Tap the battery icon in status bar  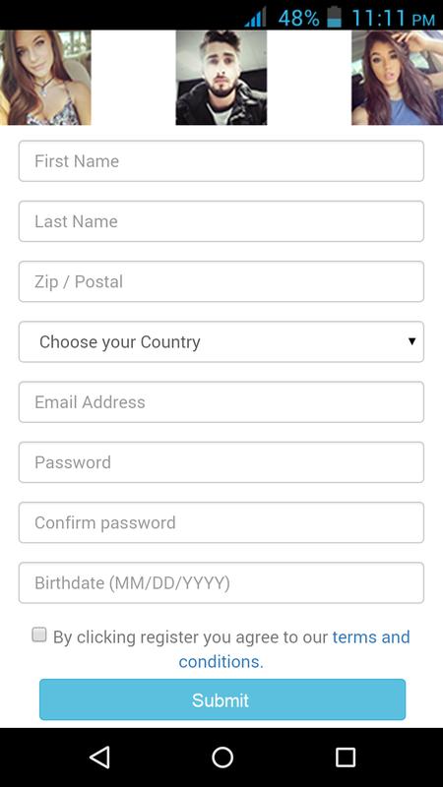pos(334,18)
